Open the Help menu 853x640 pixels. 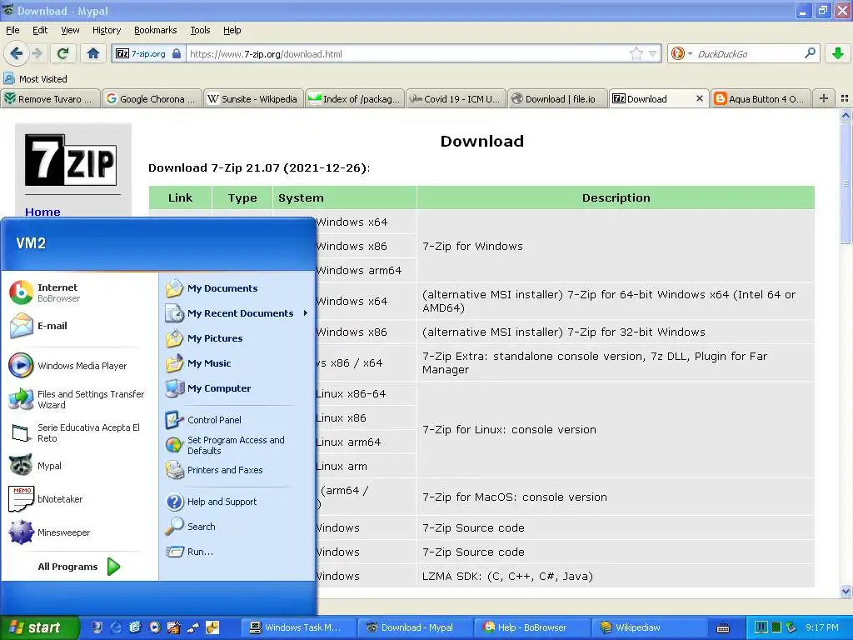232,30
